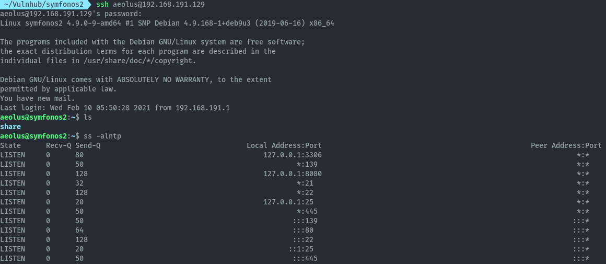Image resolution: width=606 pixels, height=264 pixels.
Task: Click the 127.0.0.1:25 local address entry
Action: tap(288, 202)
